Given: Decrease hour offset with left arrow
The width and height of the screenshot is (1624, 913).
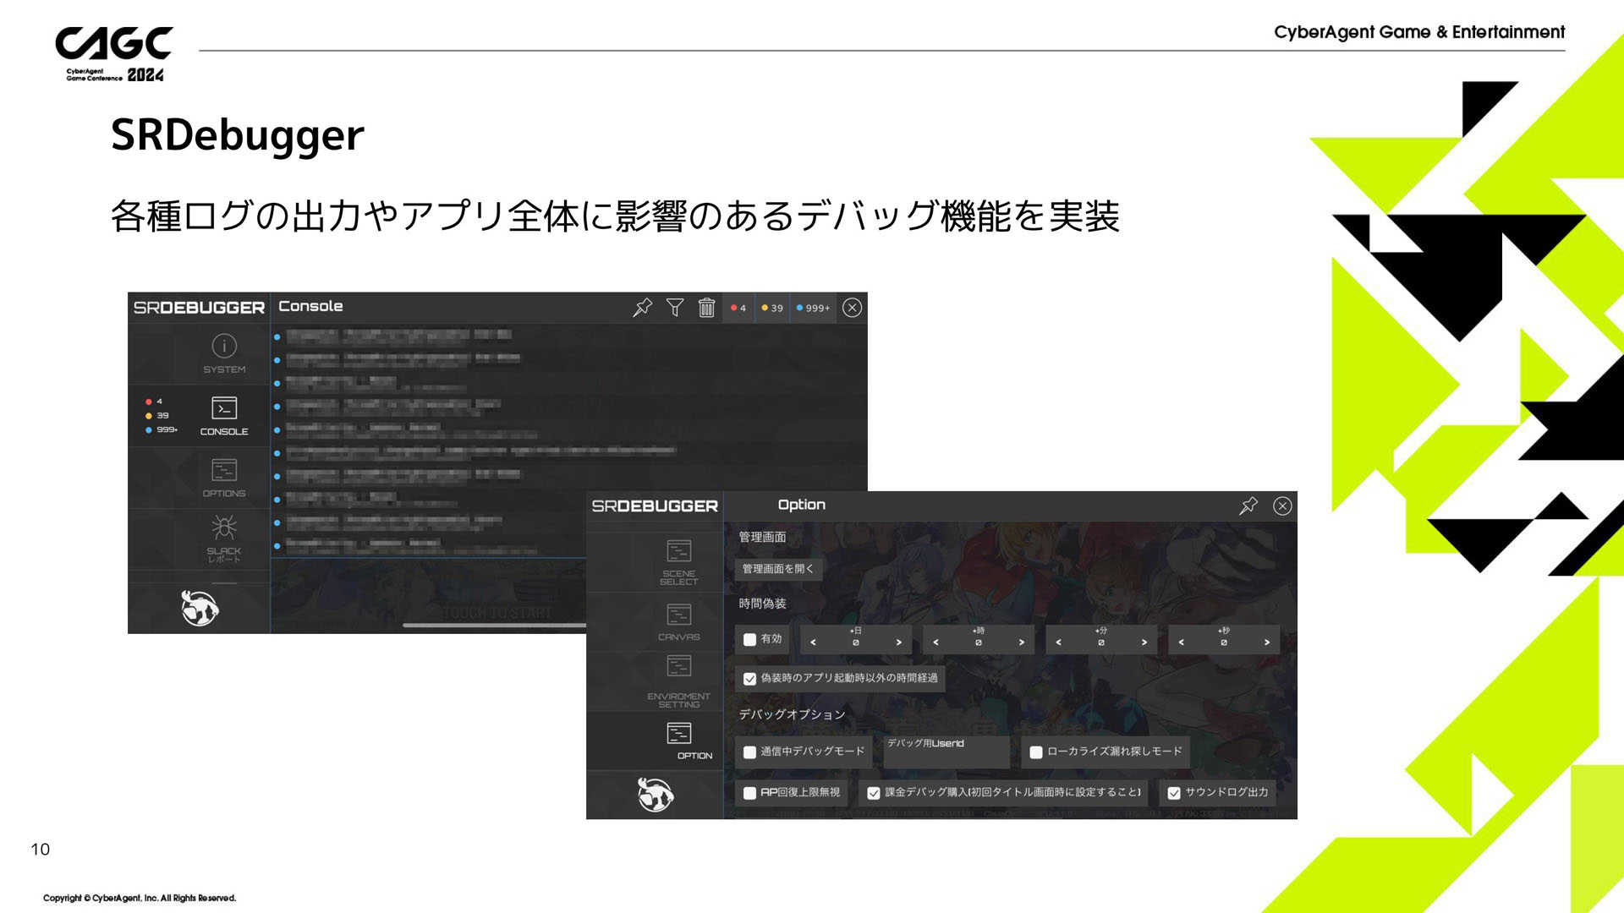Looking at the screenshot, I should (935, 642).
